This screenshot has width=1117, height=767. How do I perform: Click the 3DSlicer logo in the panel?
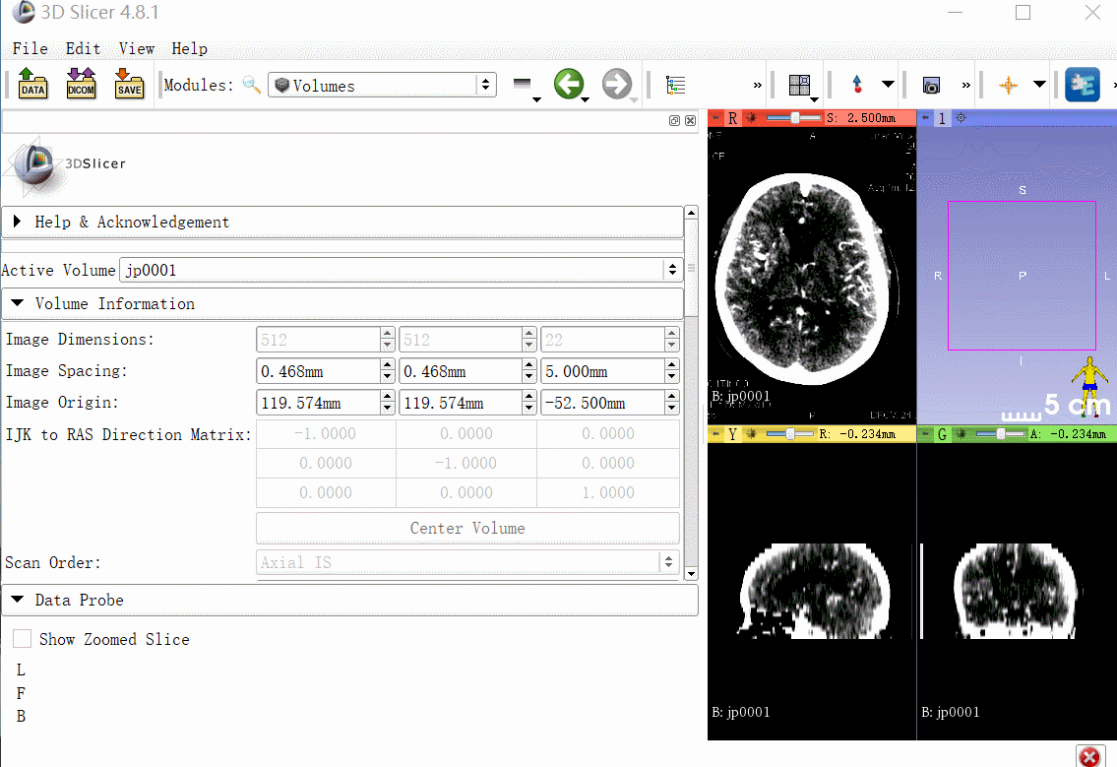[x=66, y=166]
